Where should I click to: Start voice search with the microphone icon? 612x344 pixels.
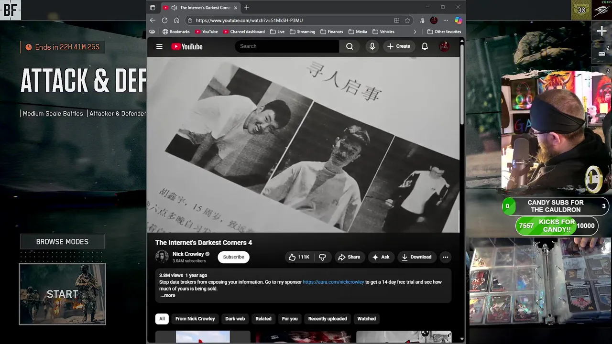372,46
